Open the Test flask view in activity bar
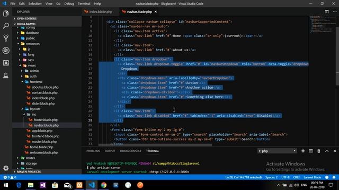Image resolution: width=339 pixels, height=190 pixels. coord(6,75)
